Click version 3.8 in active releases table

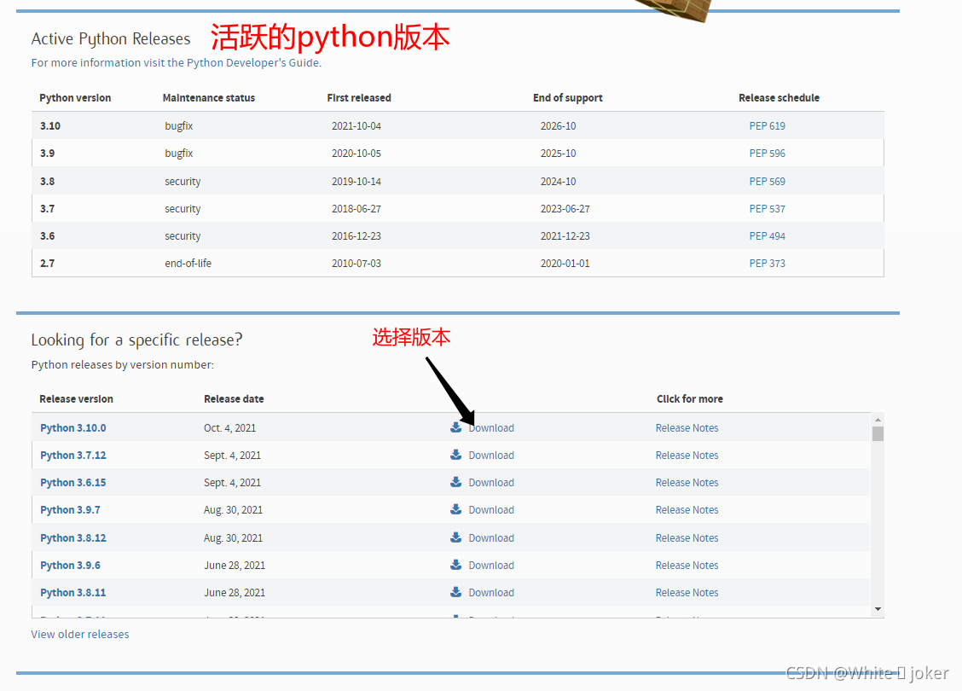click(x=47, y=181)
